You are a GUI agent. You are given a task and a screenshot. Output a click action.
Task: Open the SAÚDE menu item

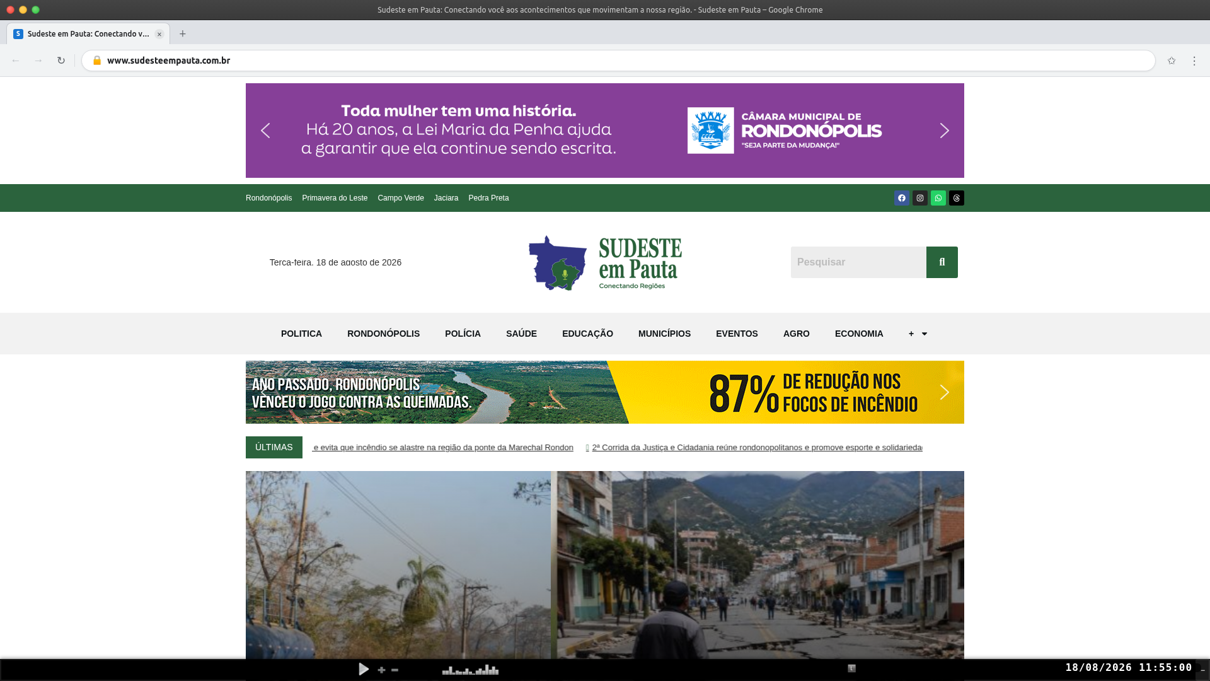point(521,334)
